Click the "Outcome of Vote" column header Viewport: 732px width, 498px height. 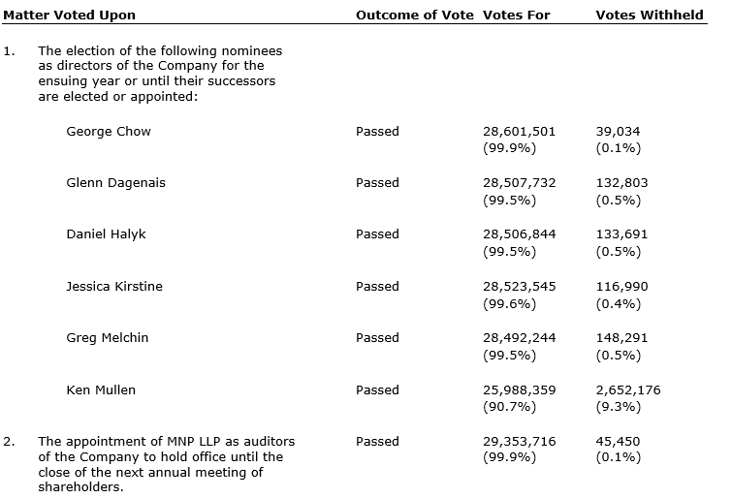(x=415, y=16)
